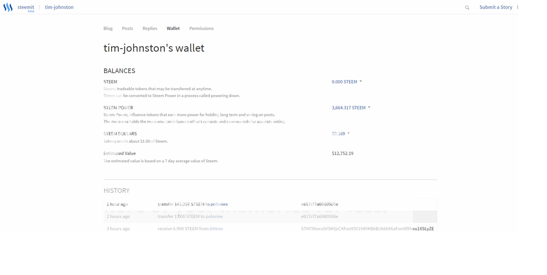Click poloniex in the 142.307 STEEM transfer
The height and width of the screenshot is (275, 547).
[x=219, y=205]
